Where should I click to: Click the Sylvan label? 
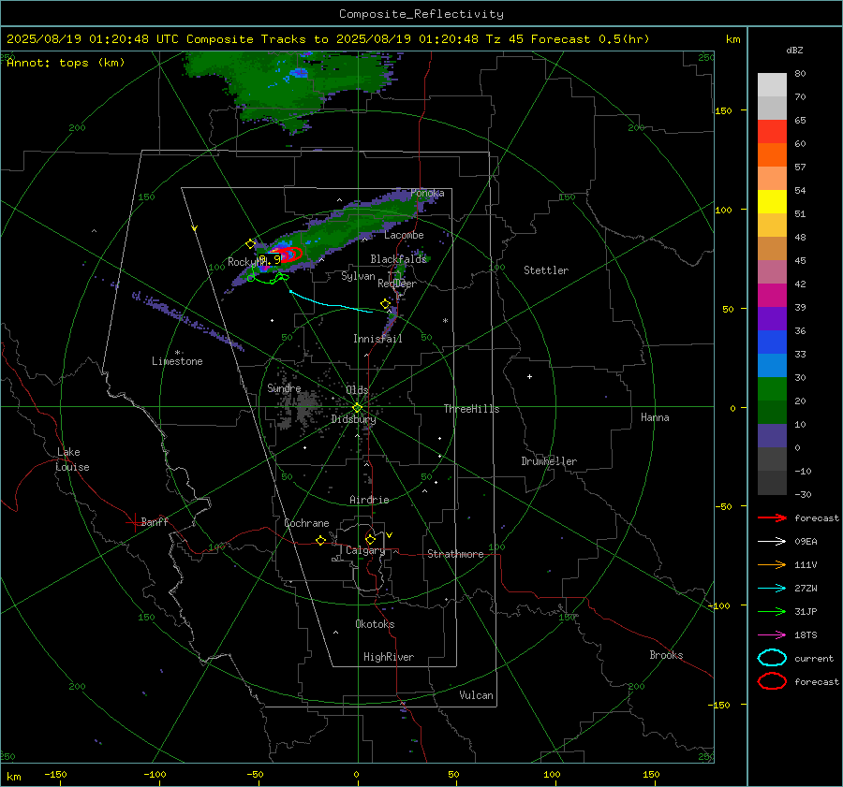pyautogui.click(x=358, y=276)
